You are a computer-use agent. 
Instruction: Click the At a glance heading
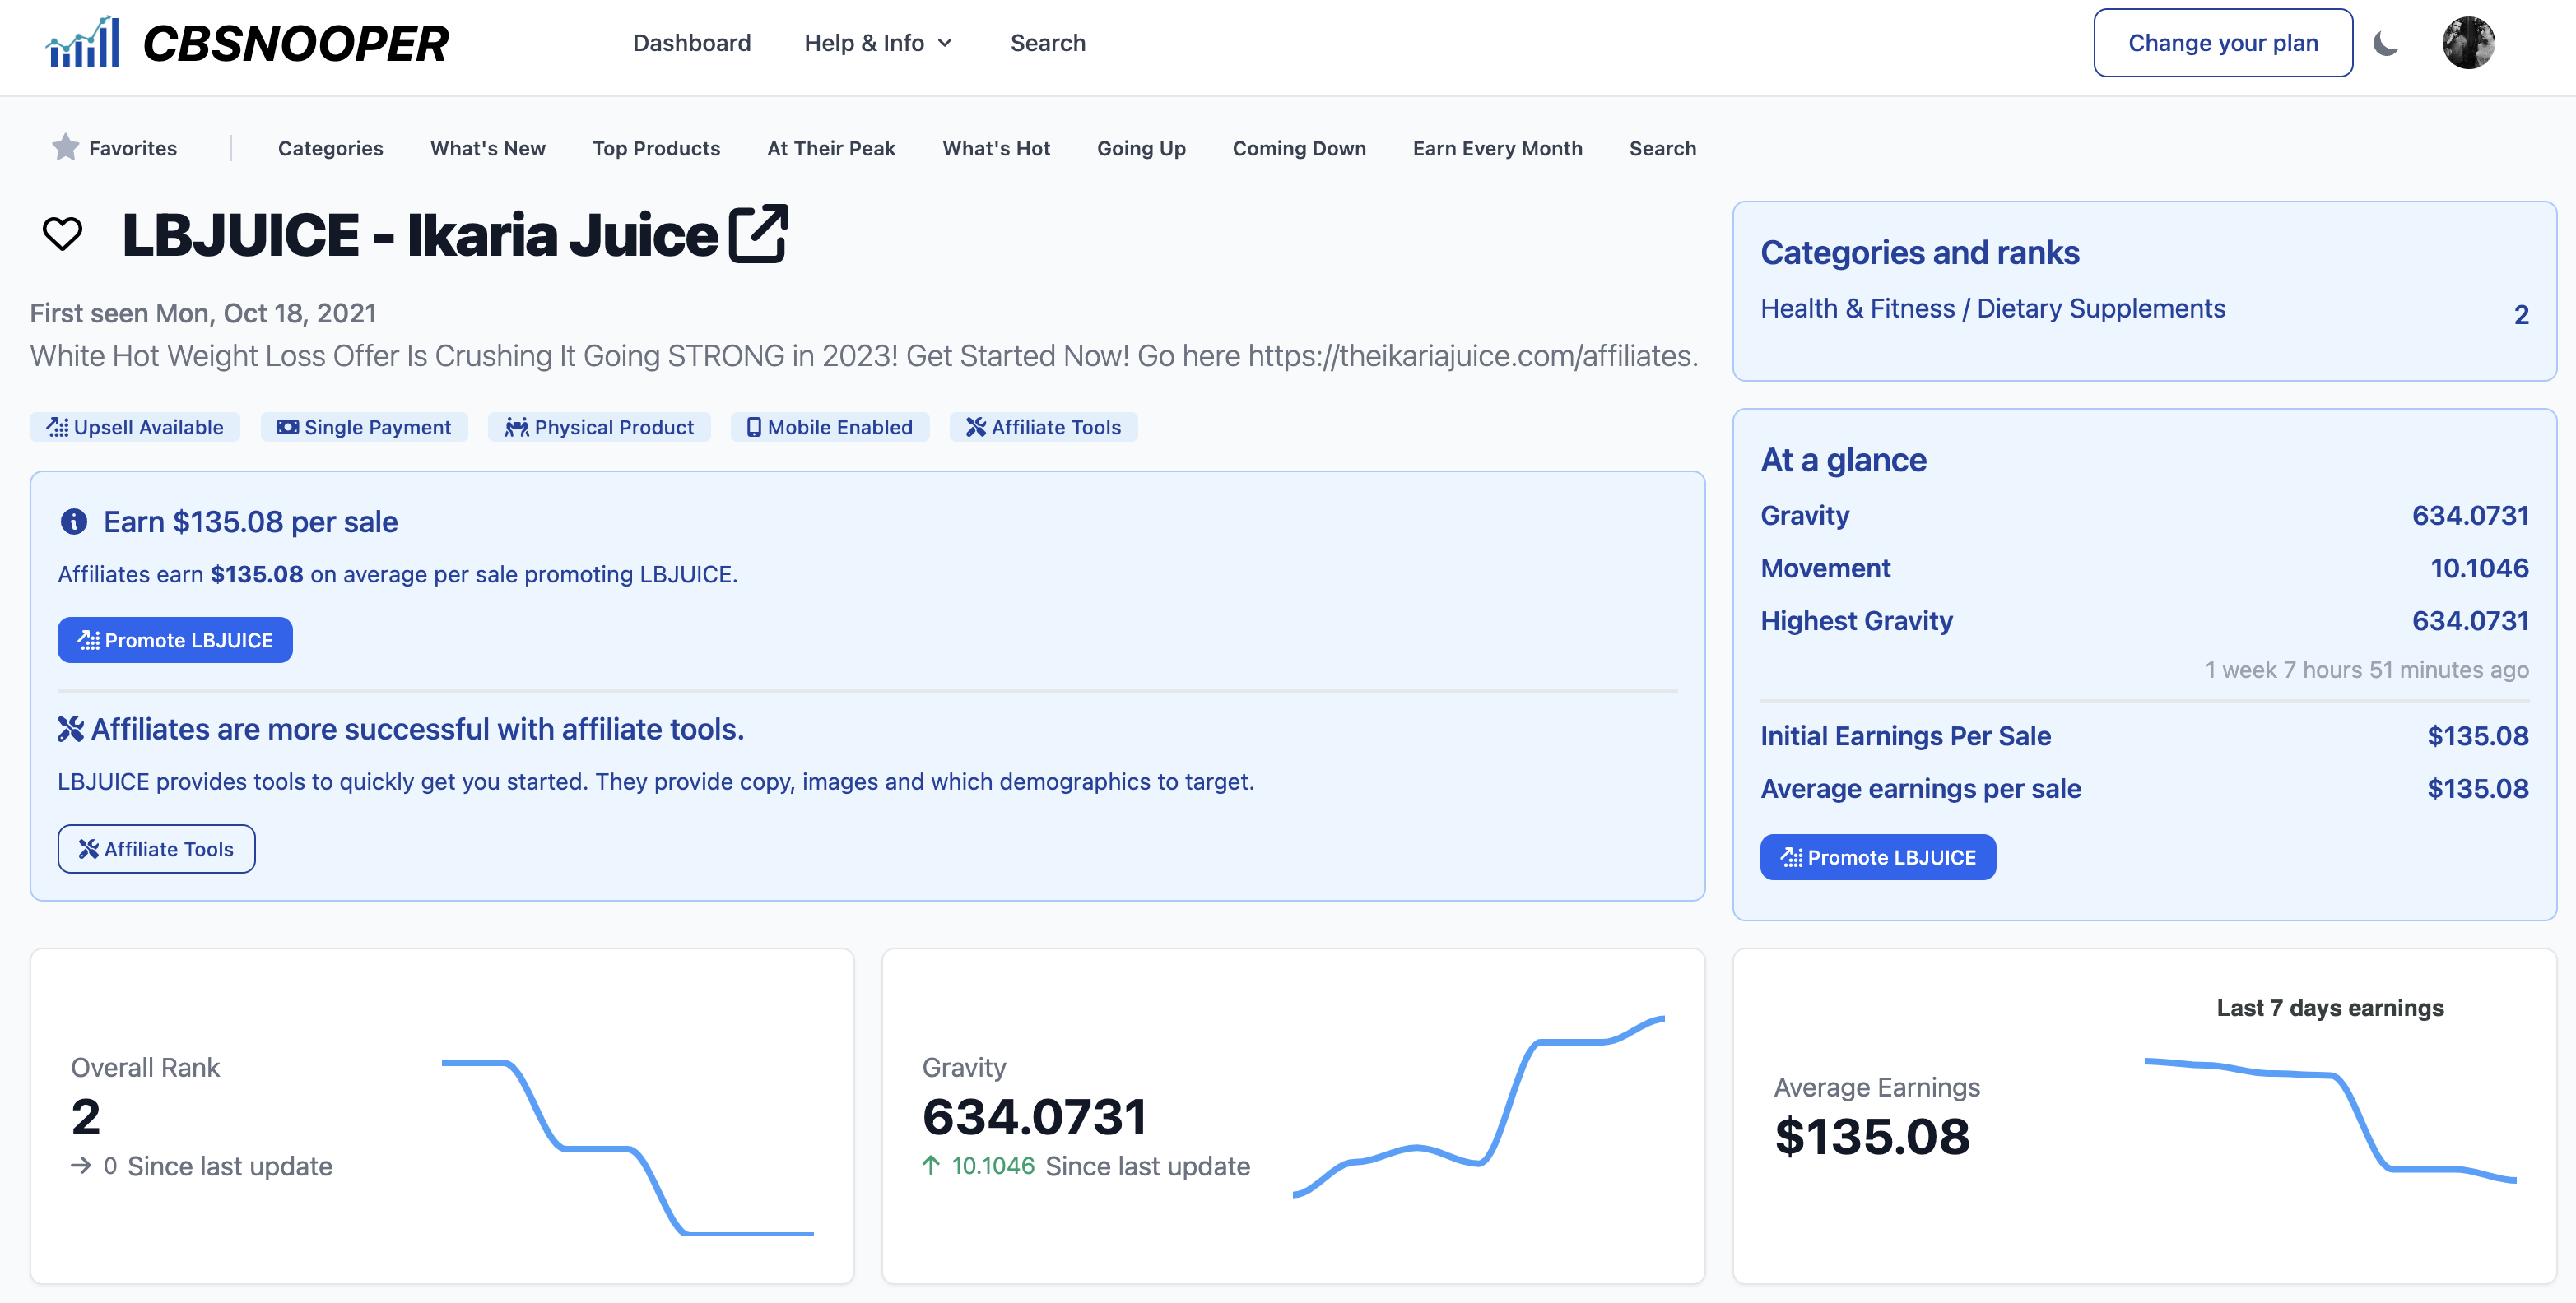coord(1843,460)
